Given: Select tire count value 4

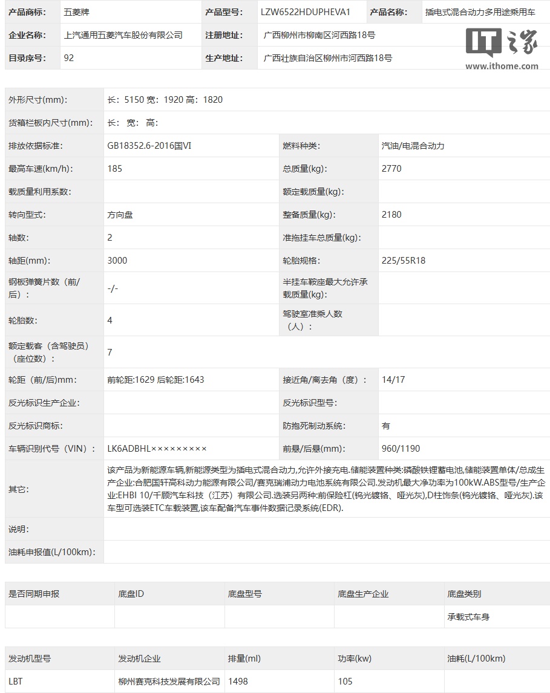Looking at the screenshot, I should click(110, 320).
